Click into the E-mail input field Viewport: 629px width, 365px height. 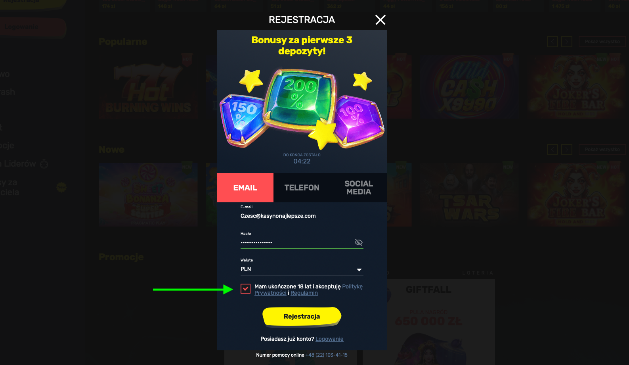click(302, 216)
